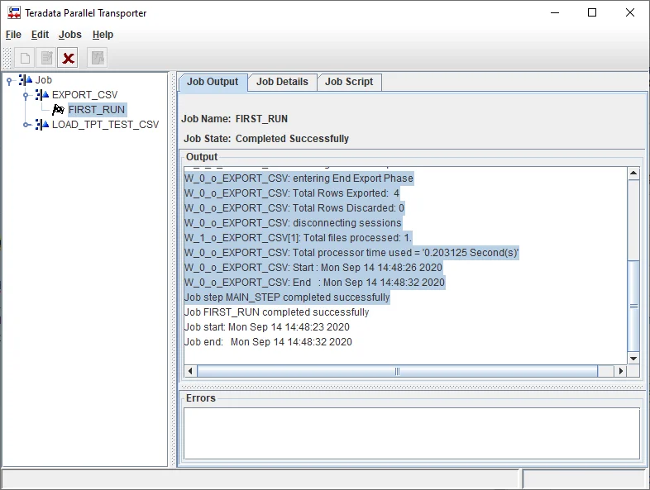Click the red X delete icon
This screenshot has height=490, width=650.
pyautogui.click(x=69, y=58)
